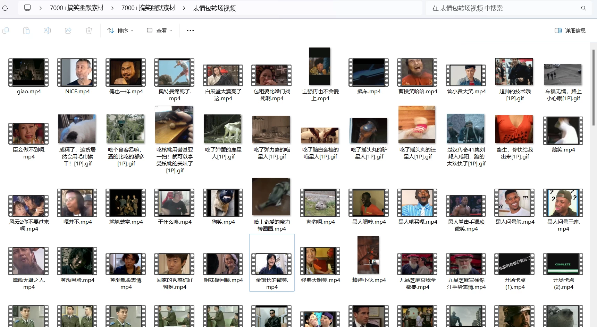Screen dimensions: 597x327
Task: Click the search magnifier icon
Action: click(x=583, y=8)
